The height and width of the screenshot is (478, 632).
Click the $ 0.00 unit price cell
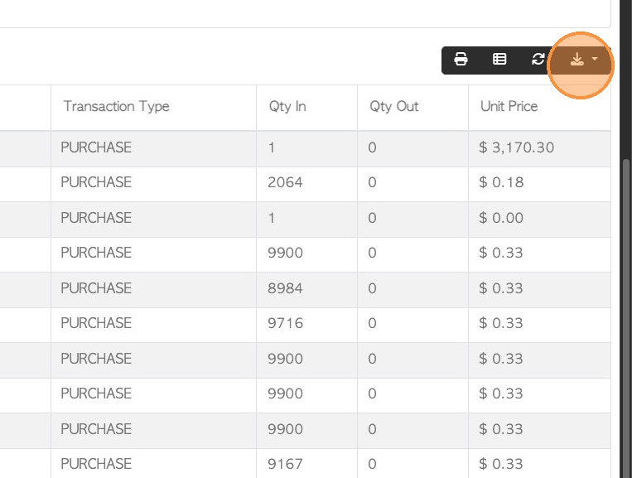point(501,218)
